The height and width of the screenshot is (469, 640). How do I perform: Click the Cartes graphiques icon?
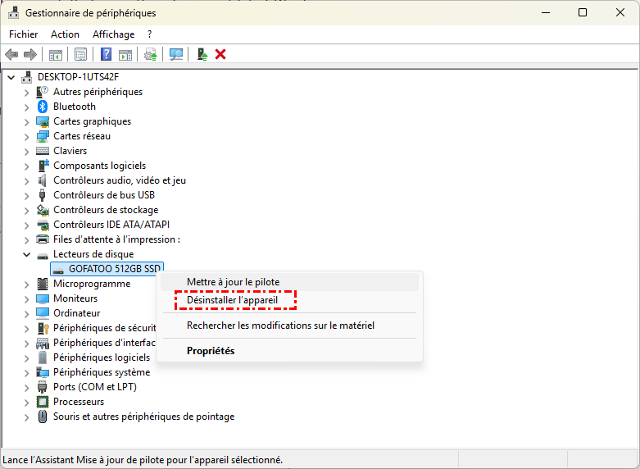[x=43, y=121]
